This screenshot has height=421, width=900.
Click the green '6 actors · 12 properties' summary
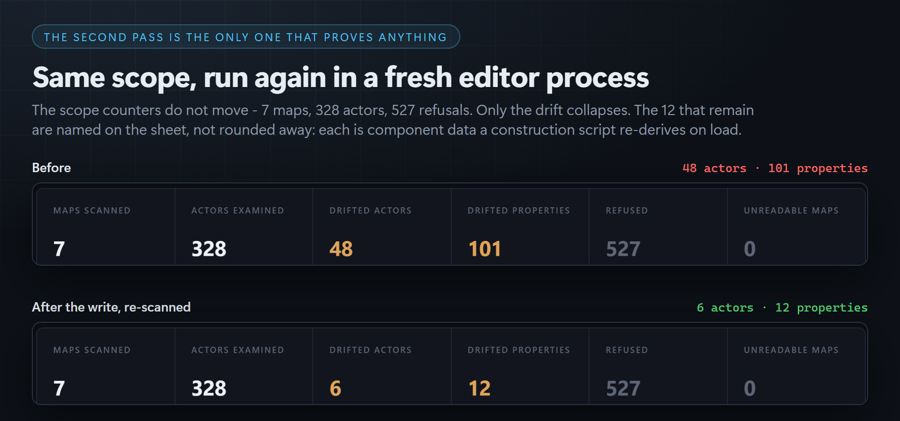[782, 307]
